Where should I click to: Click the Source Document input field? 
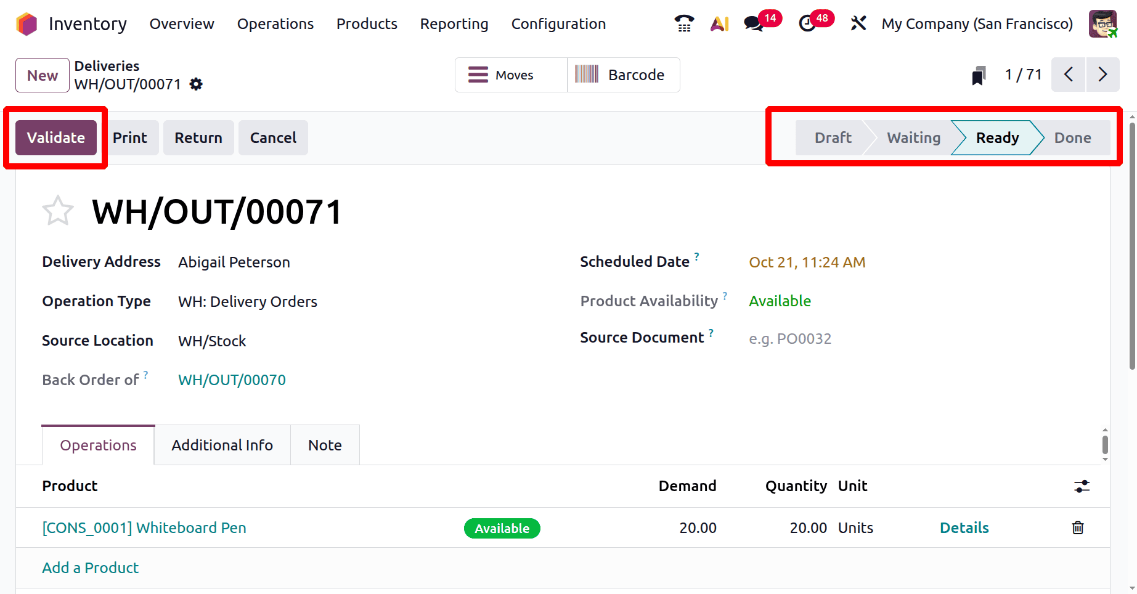click(x=863, y=339)
